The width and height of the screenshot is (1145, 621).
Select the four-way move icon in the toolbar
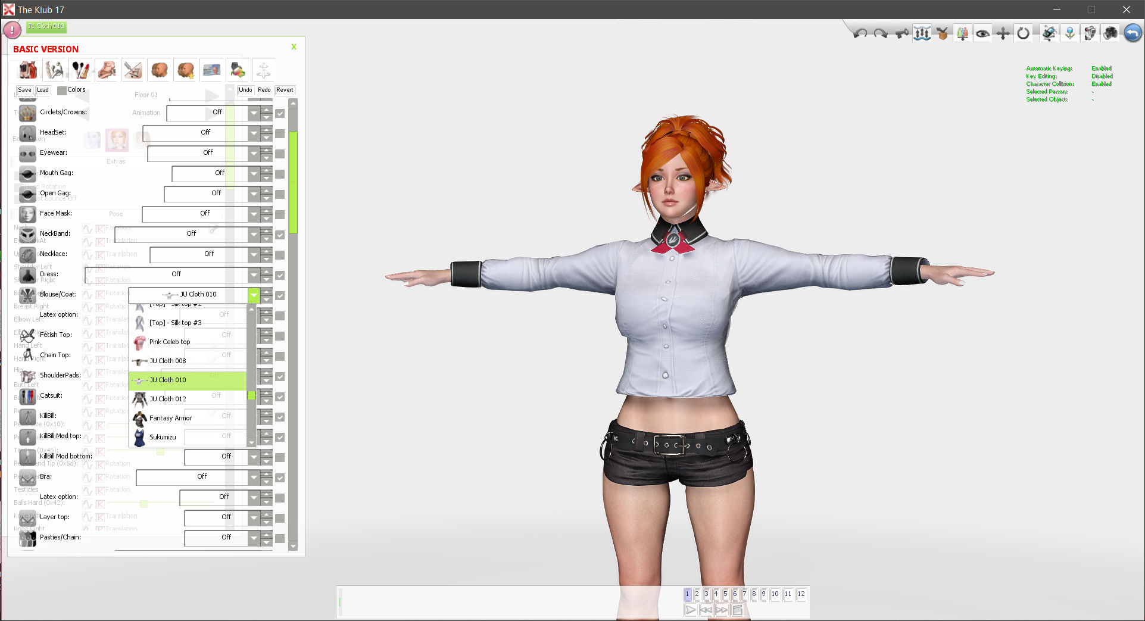(x=1003, y=33)
